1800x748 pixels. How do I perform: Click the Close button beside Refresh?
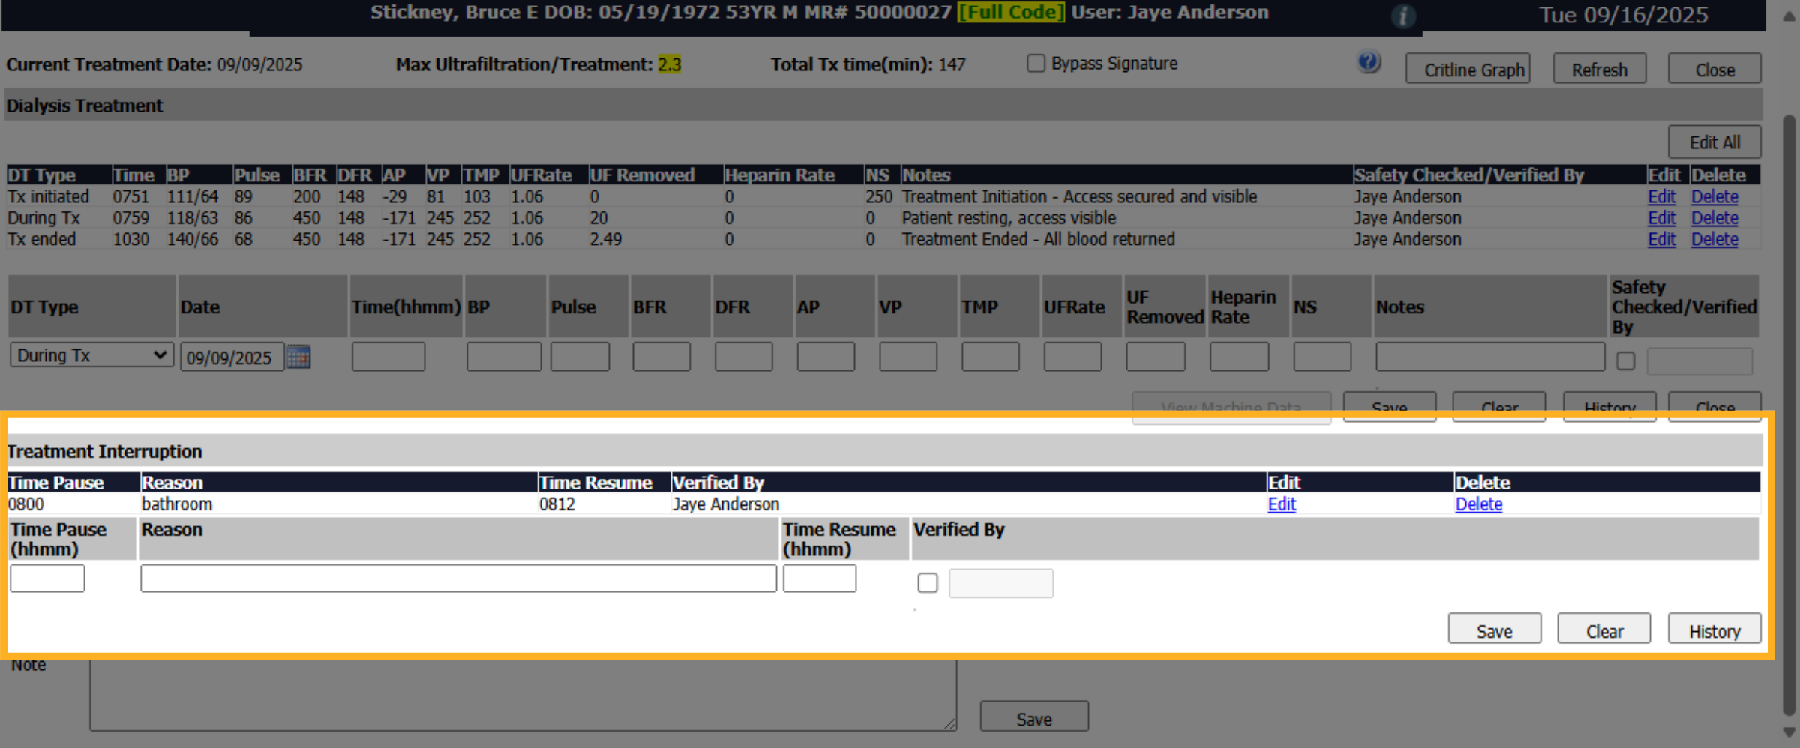tap(1714, 69)
